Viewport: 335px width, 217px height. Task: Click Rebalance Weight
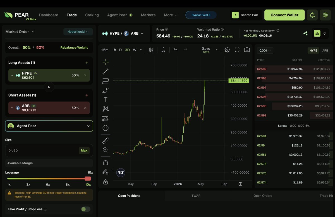[74, 47]
